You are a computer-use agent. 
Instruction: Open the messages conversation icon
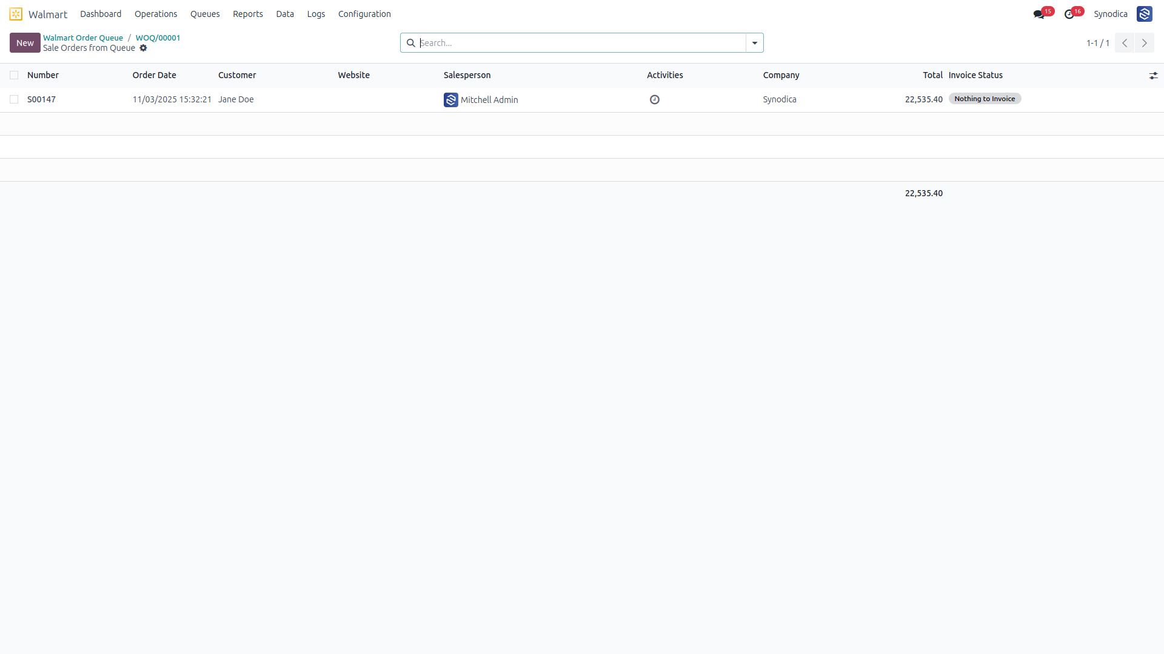click(x=1039, y=15)
